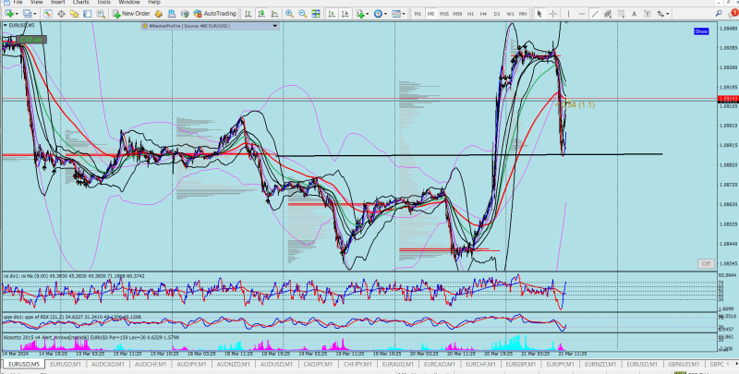Open the Search magnifier icon

coord(719,14)
